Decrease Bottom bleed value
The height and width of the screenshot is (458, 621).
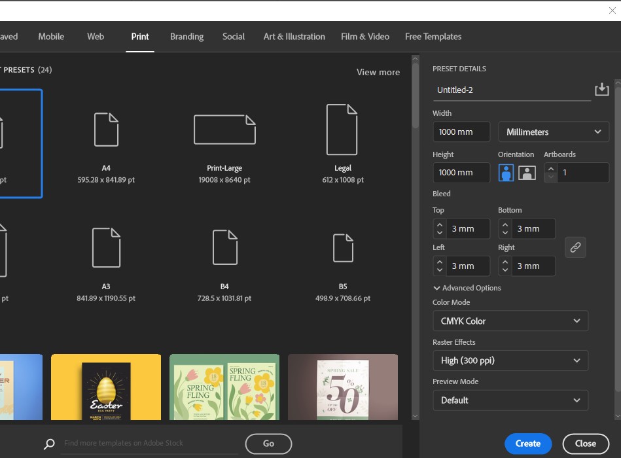[505, 233]
